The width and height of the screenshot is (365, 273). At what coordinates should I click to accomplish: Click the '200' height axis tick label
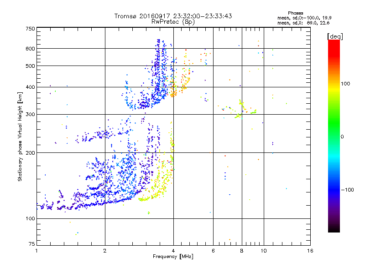30,153
